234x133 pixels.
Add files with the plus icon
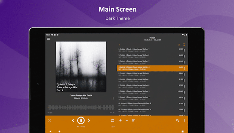pos(121,120)
